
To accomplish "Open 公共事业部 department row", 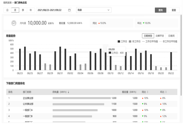I will point(92,104).
